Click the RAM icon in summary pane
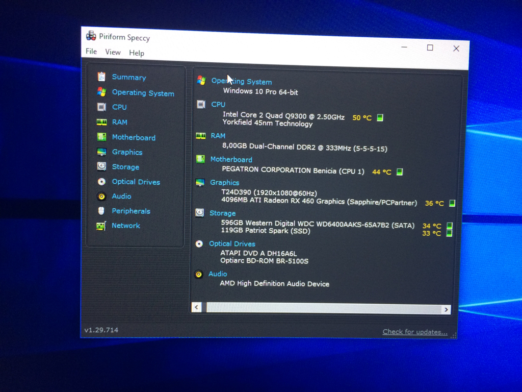 click(201, 136)
